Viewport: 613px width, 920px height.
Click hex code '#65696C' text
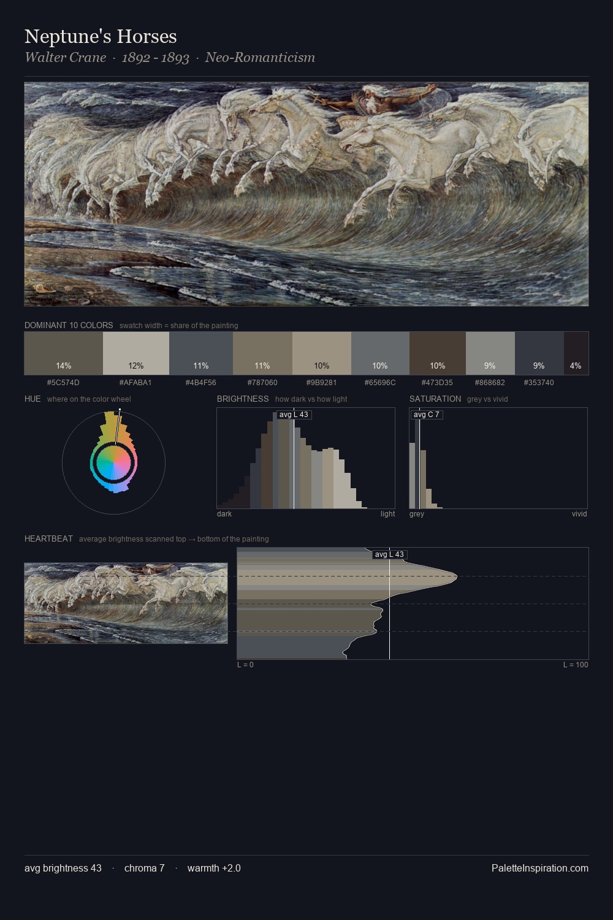click(380, 383)
